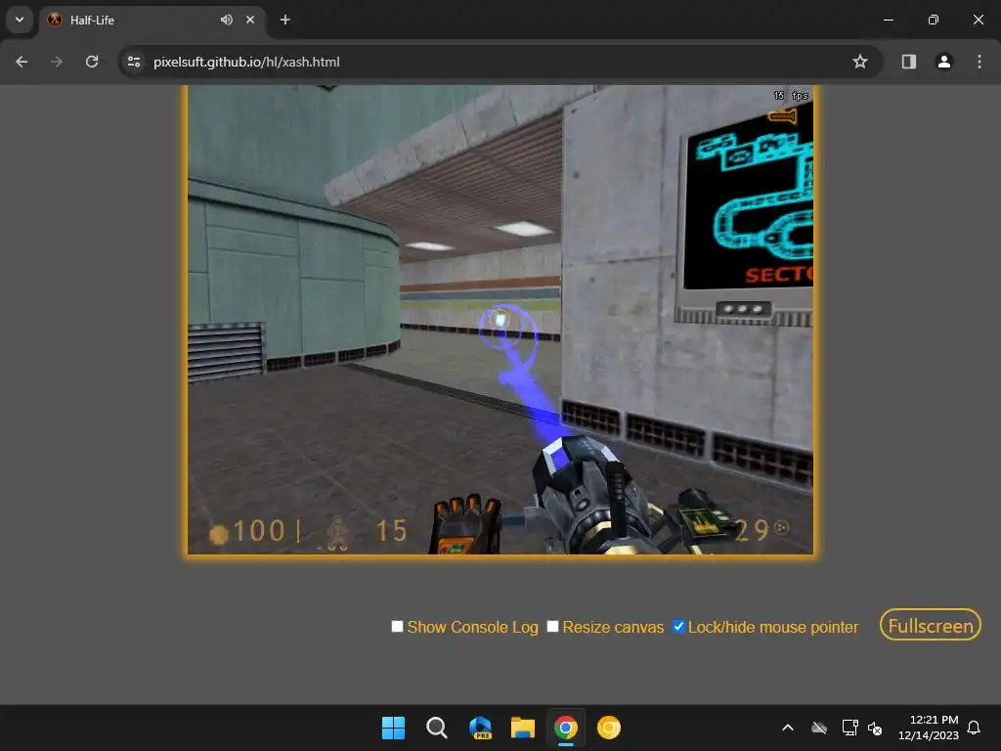Open the browser side panel

click(x=909, y=62)
